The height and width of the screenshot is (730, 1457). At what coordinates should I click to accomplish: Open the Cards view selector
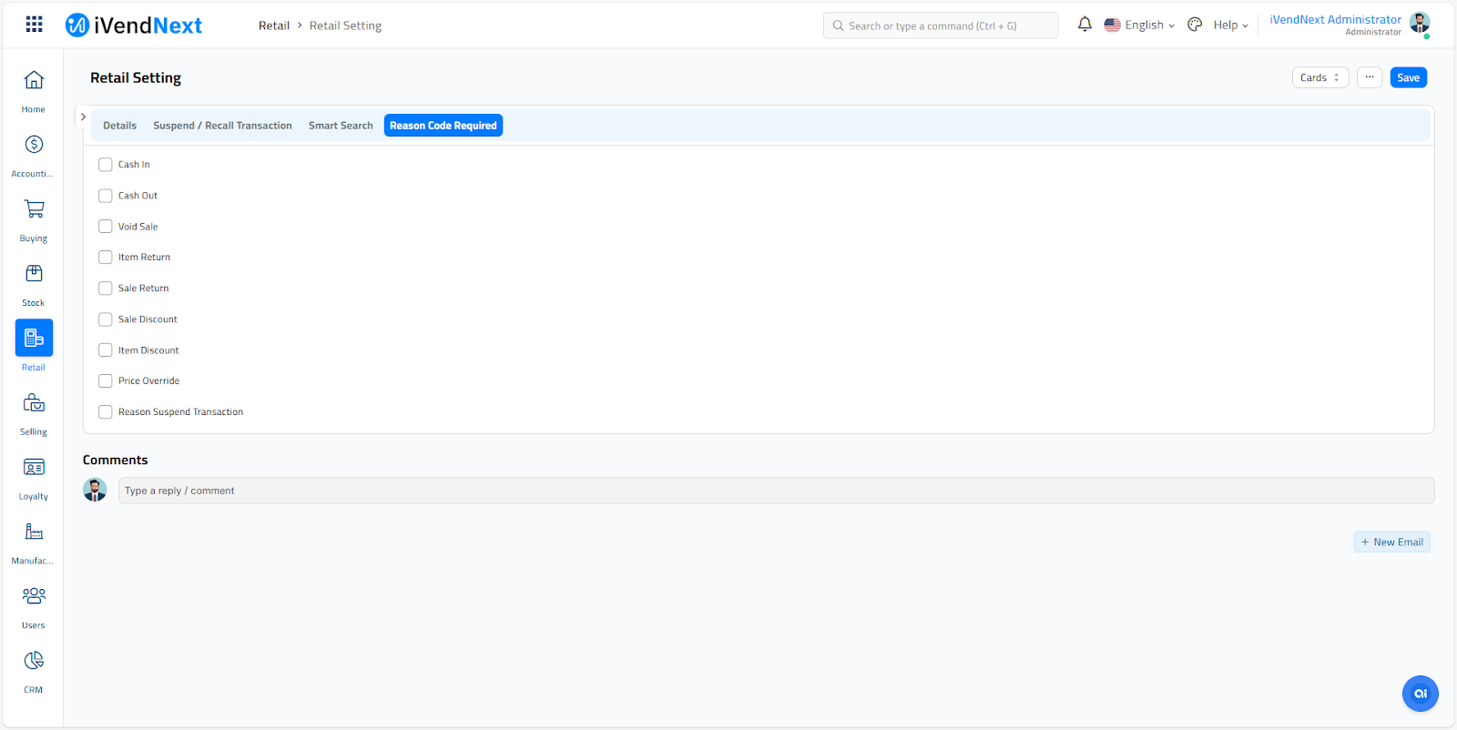1319,78
